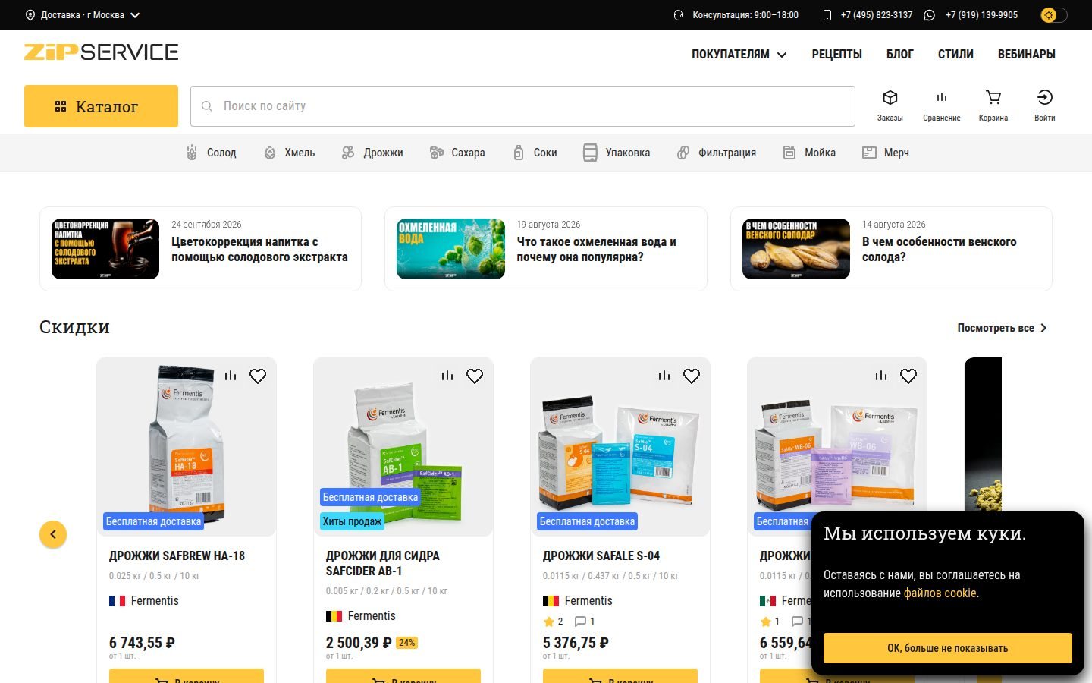
Task: Go to the Хмель category
Action: pyautogui.click(x=289, y=153)
